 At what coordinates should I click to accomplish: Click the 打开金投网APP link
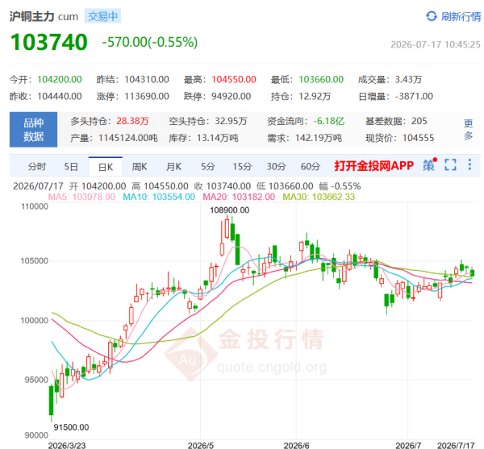coord(373,166)
